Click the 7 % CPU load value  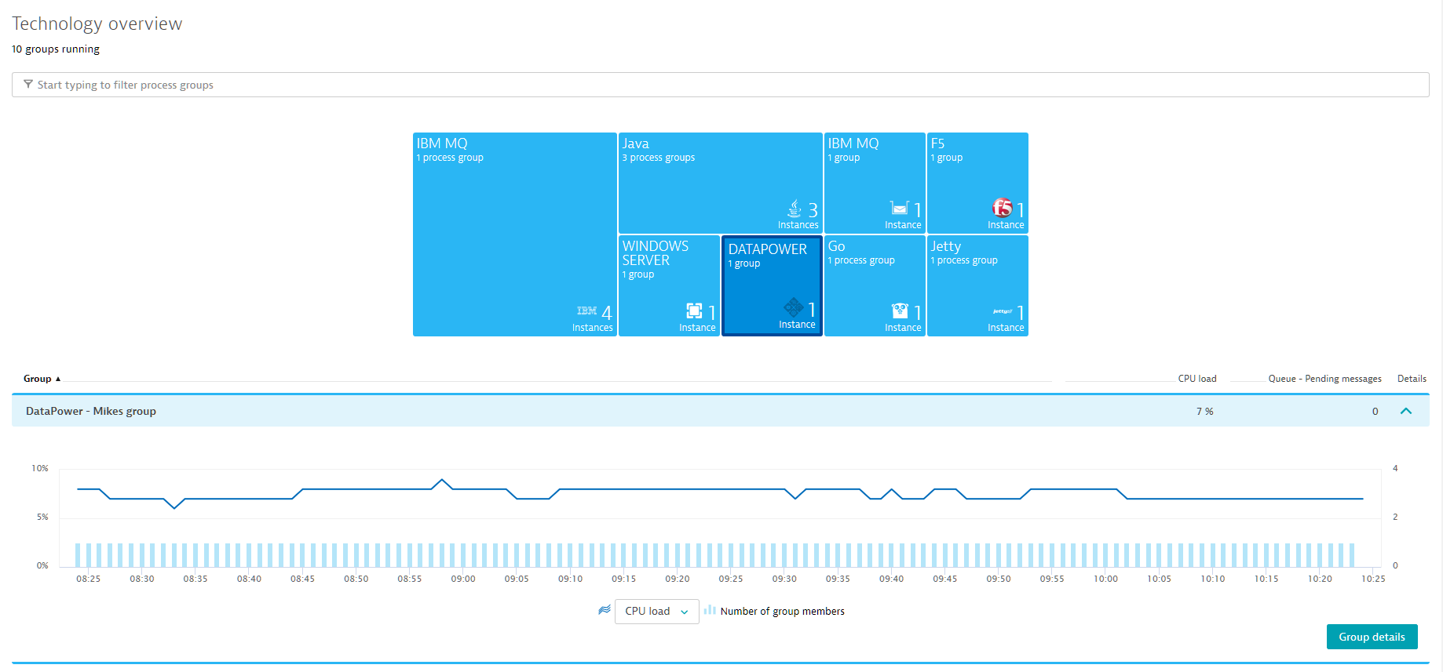click(x=1204, y=411)
